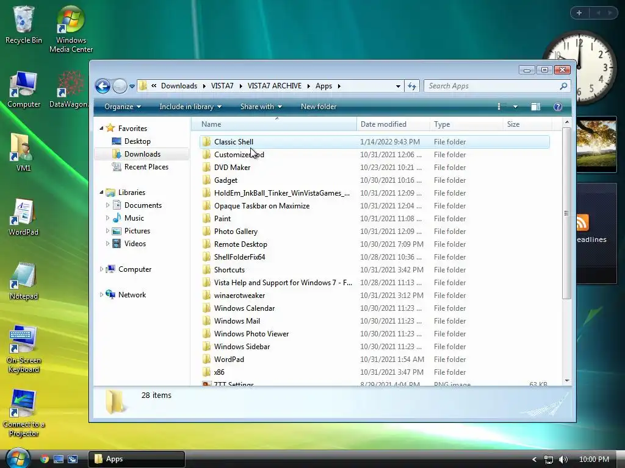The image size is (625, 468).
Task: Launch Chrome from the quick launch bar
Action: [x=44, y=459]
